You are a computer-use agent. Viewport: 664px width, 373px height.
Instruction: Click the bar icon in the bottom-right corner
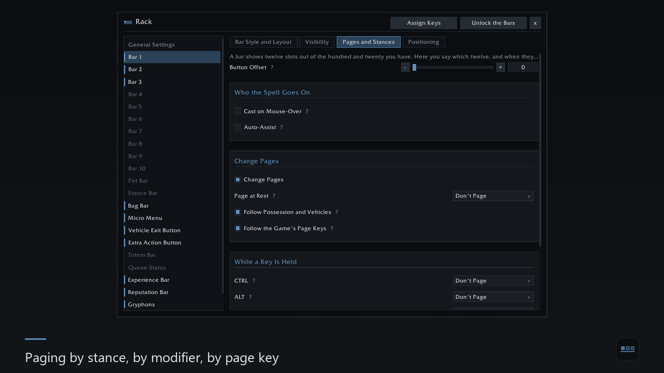tap(628, 349)
